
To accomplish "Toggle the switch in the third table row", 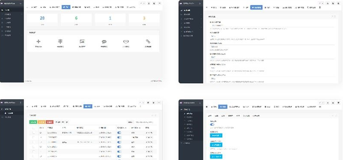I will (x=119, y=142).
